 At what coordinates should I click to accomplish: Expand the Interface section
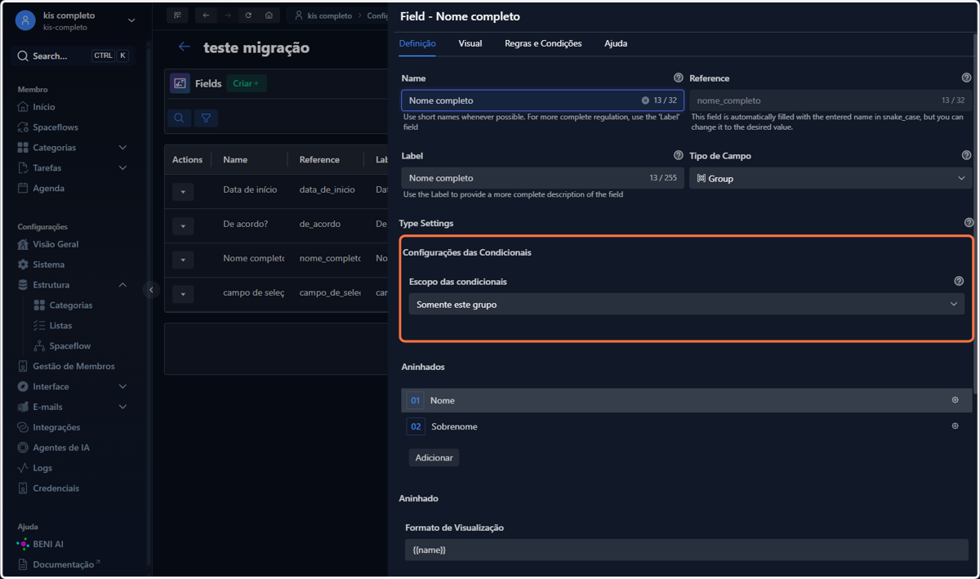(x=122, y=387)
